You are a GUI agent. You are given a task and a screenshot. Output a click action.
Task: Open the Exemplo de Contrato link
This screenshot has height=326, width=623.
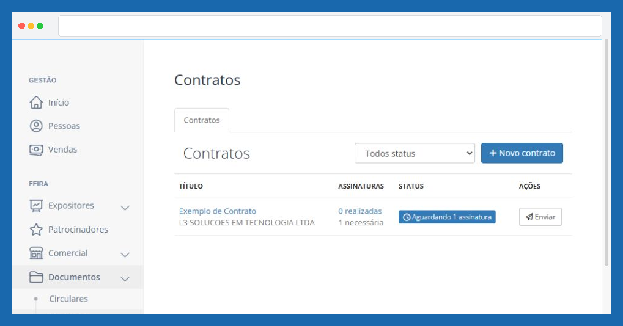click(x=217, y=211)
